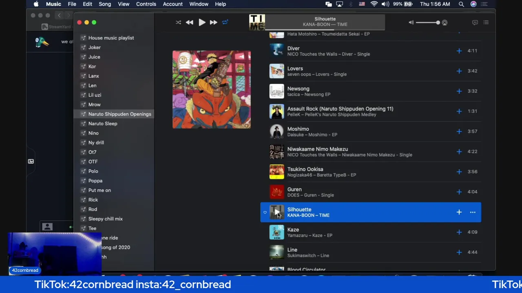This screenshot has width=522, height=293.
Task: Open the Apple menu
Action: (36, 4)
